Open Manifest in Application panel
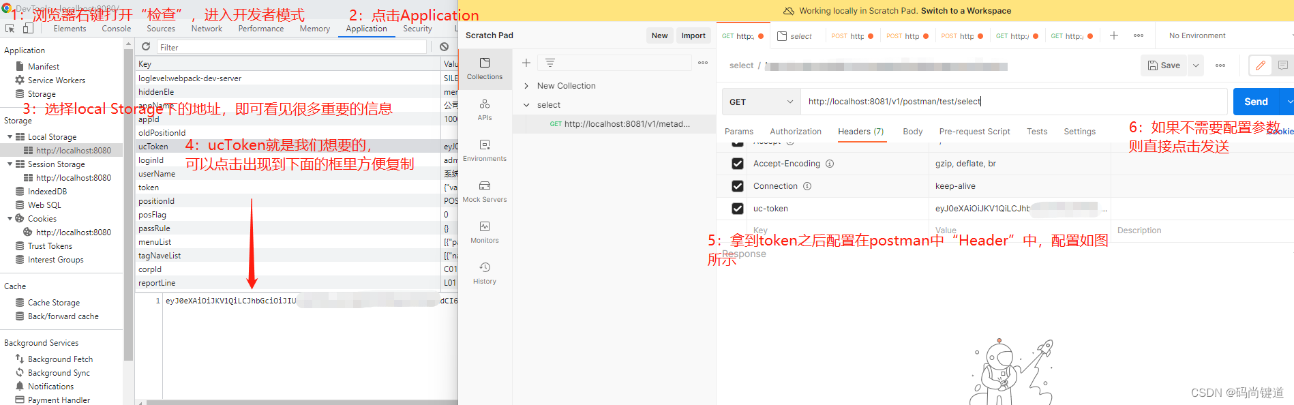The height and width of the screenshot is (405, 1294). [44, 67]
